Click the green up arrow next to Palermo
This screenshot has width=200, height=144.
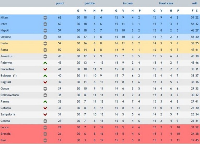tap(45, 63)
